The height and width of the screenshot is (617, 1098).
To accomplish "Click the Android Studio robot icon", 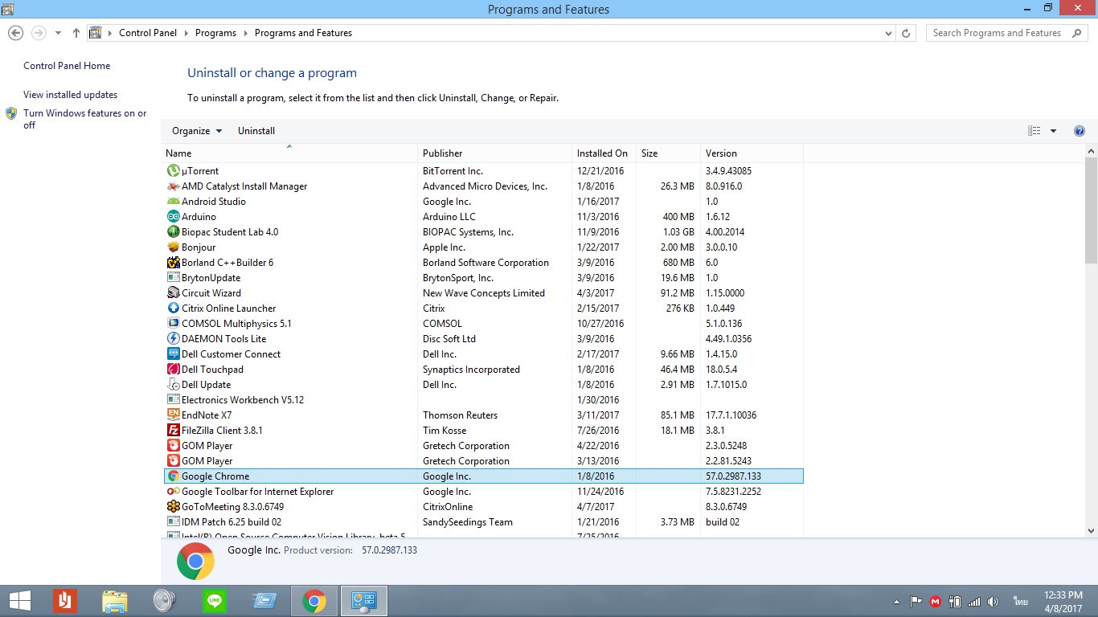I will click(173, 202).
